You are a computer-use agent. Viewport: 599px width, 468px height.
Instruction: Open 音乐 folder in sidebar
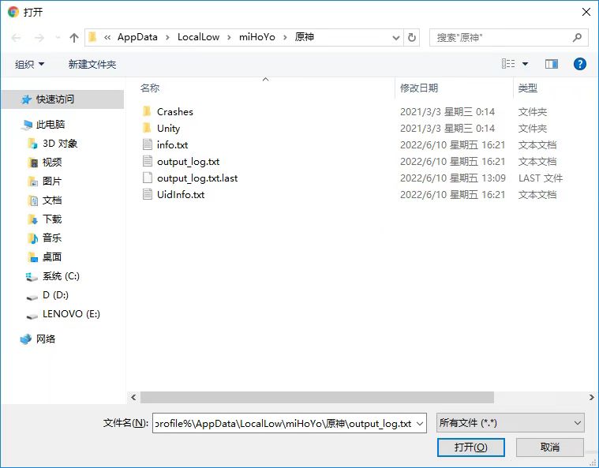(51, 238)
